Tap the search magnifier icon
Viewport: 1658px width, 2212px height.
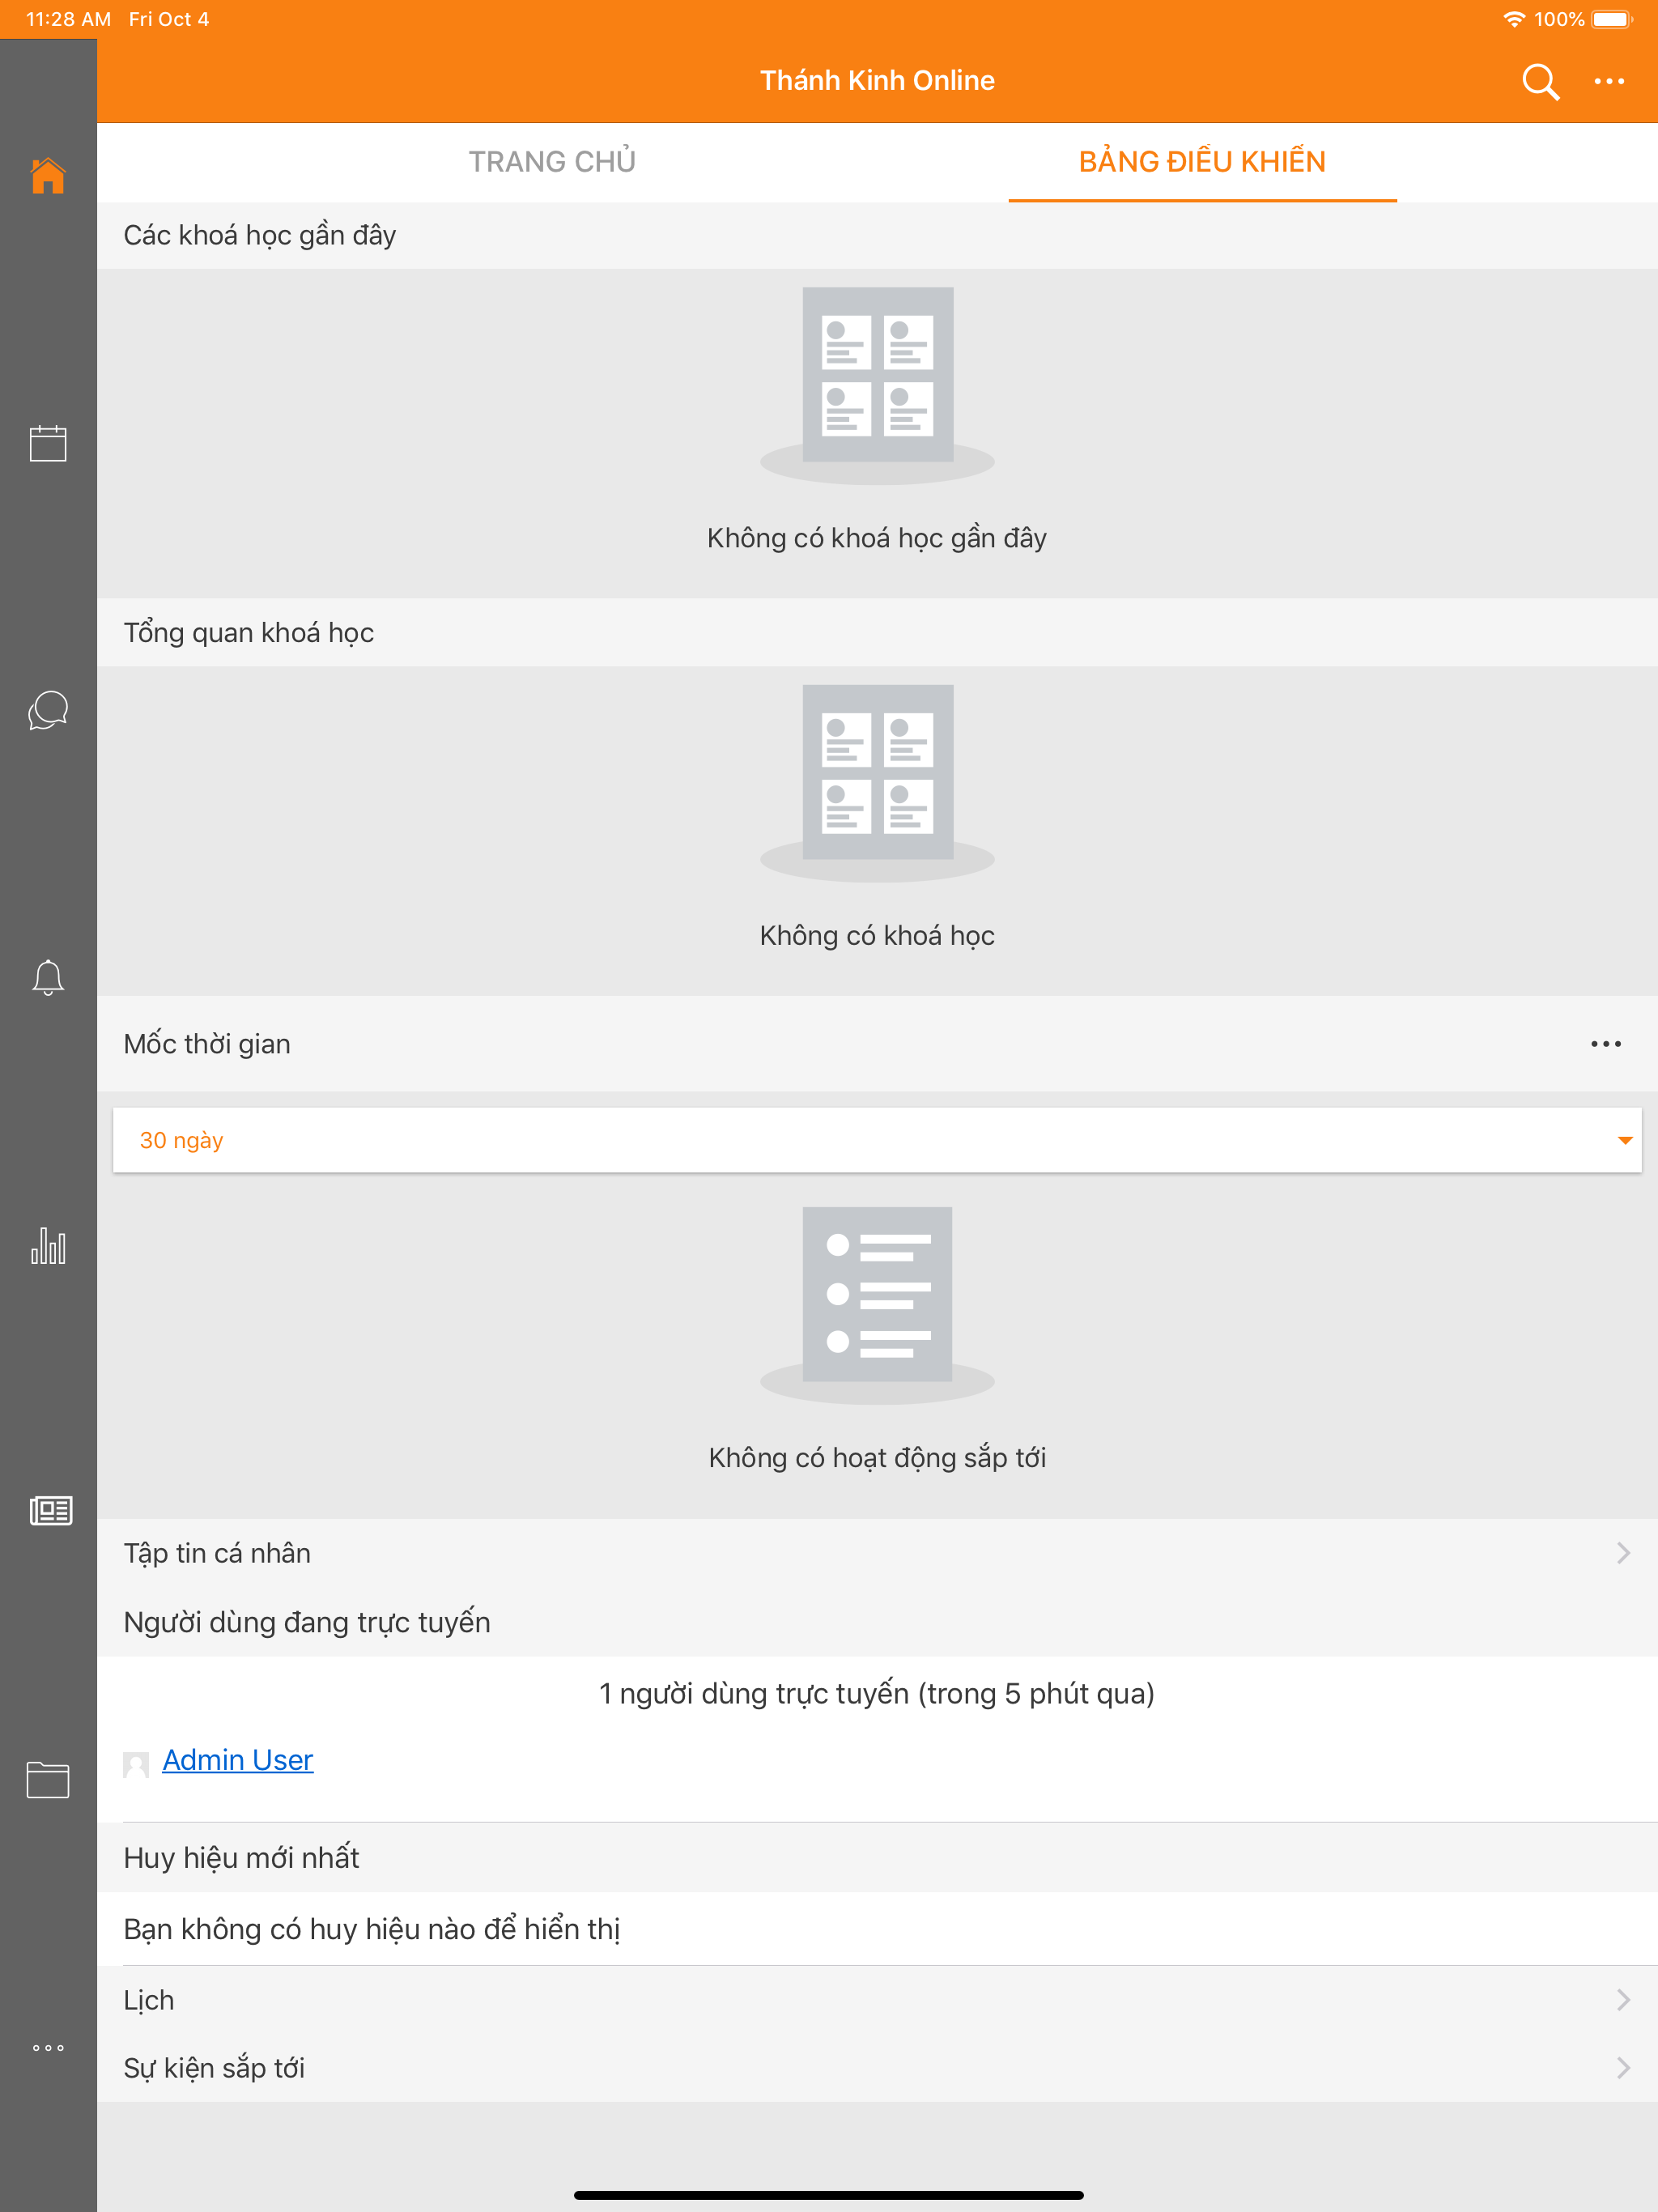point(1540,81)
